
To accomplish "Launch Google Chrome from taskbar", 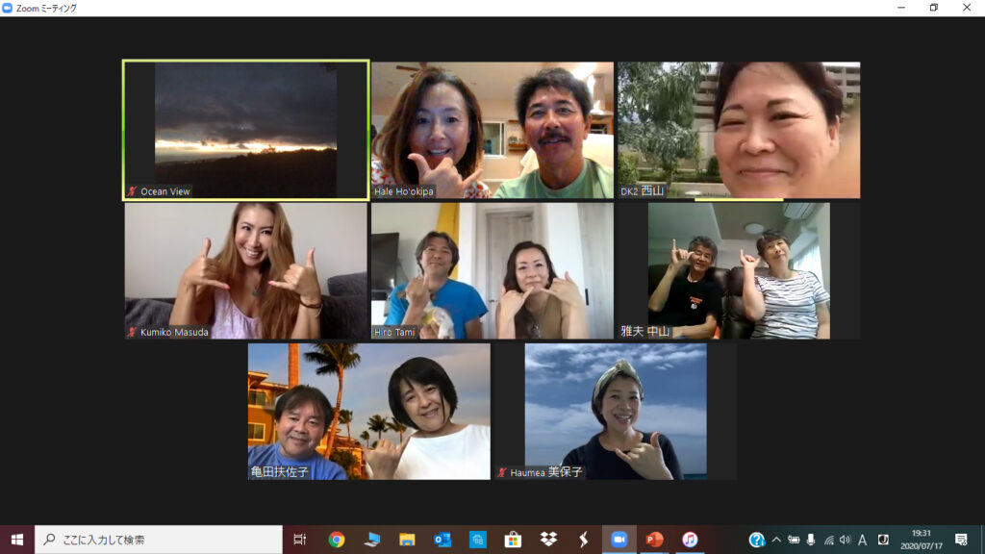I will (x=336, y=540).
